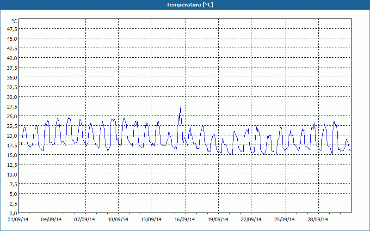This screenshot has height=231, width=370.
Task: Click the chart title "Temperatura [°C]"
Action: pos(190,5)
